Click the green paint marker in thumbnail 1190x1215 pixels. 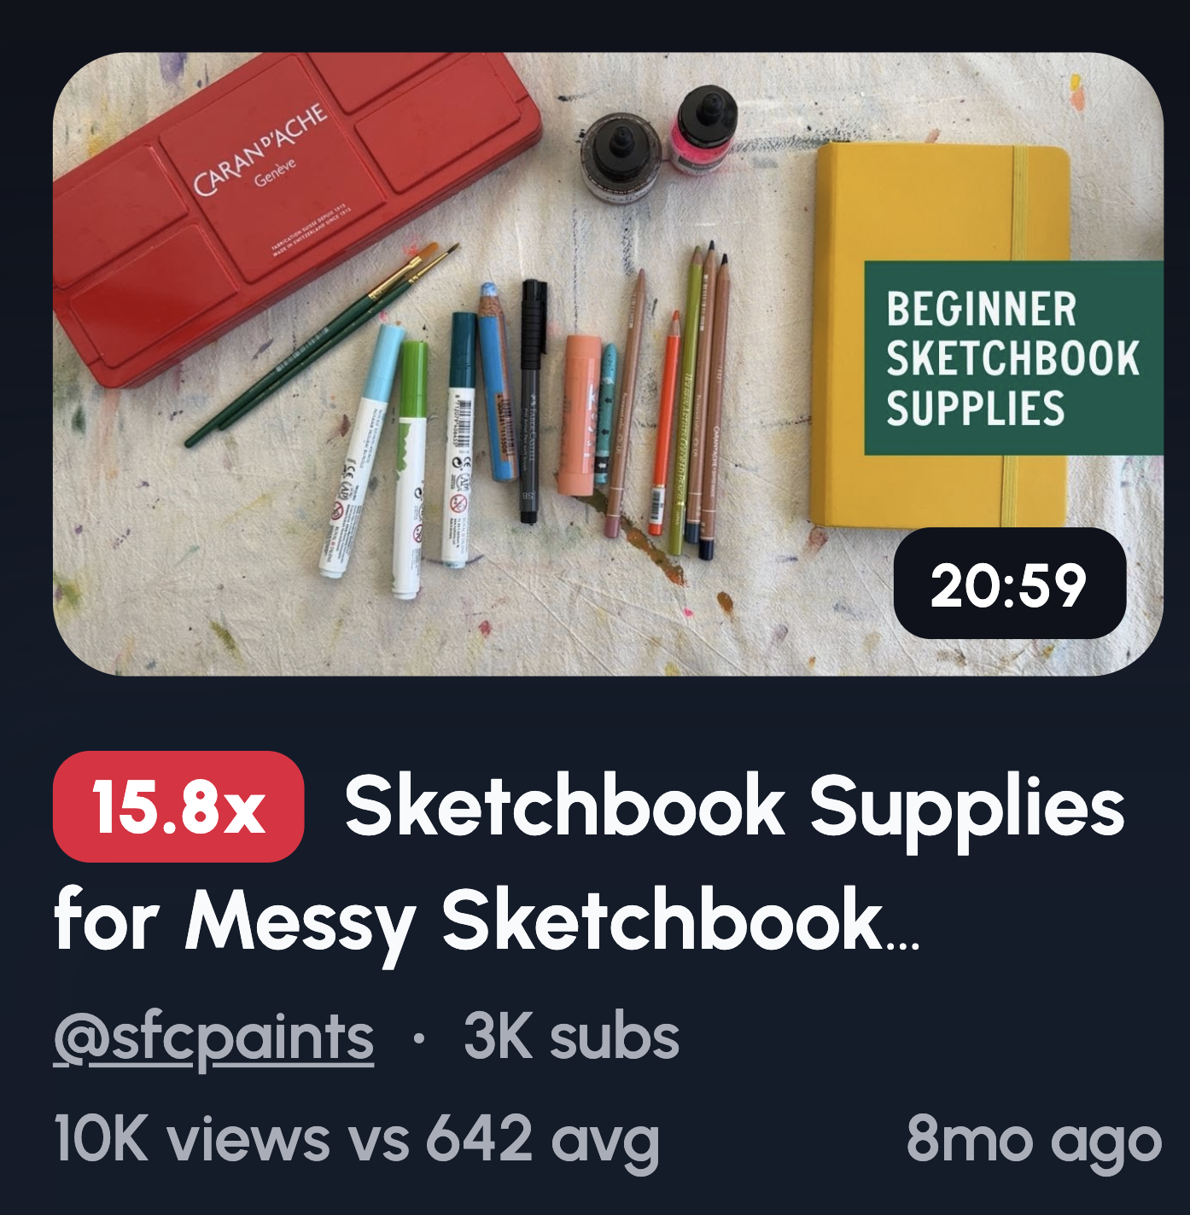[410, 469]
